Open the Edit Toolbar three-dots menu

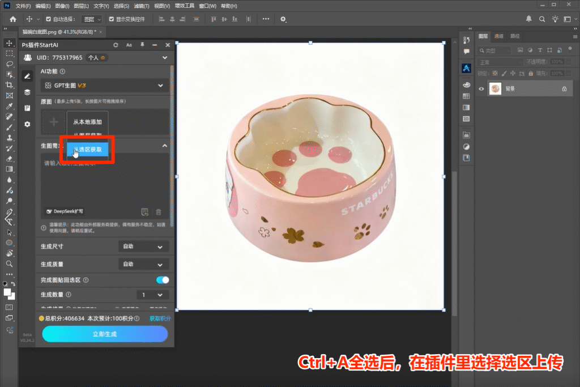9,274
